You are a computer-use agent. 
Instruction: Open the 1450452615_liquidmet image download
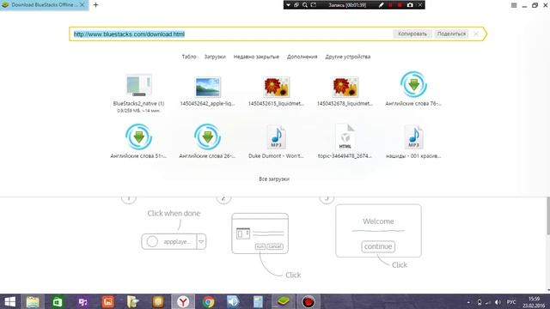[x=276, y=91]
